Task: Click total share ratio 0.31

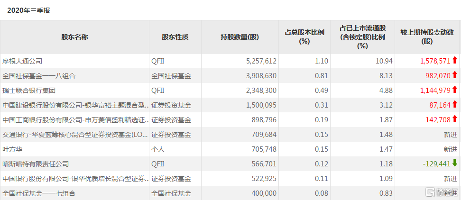Action: coord(323,105)
